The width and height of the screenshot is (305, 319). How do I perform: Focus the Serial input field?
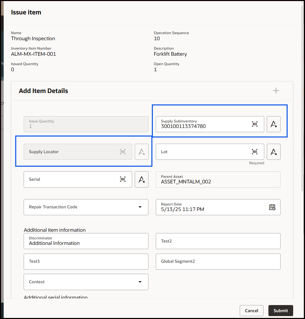tap(78, 179)
